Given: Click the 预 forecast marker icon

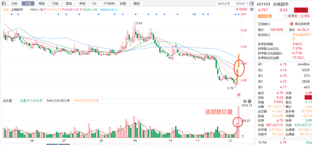Looking at the screenshot, I should 239,95.
